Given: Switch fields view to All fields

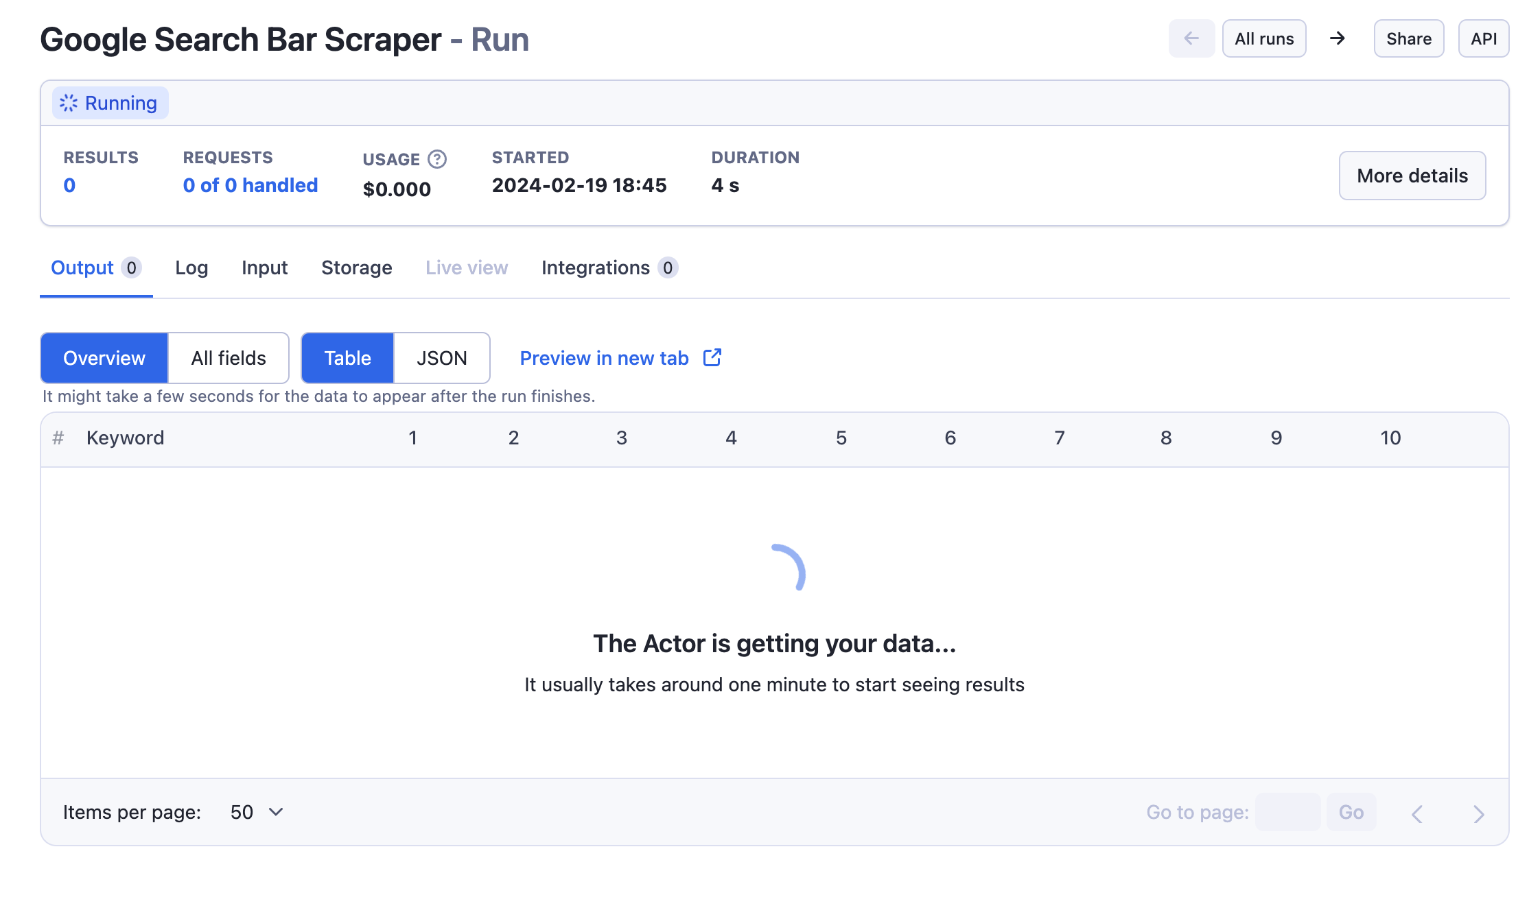Looking at the screenshot, I should click(x=228, y=357).
